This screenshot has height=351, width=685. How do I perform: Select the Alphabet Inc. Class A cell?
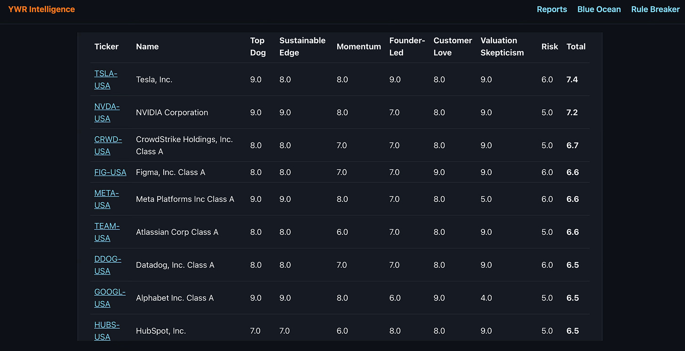point(175,298)
